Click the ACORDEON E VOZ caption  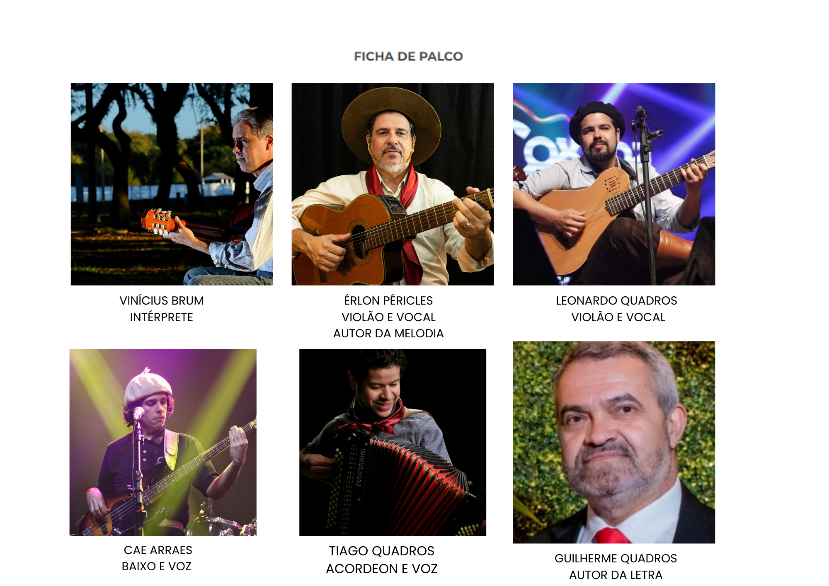click(x=382, y=569)
